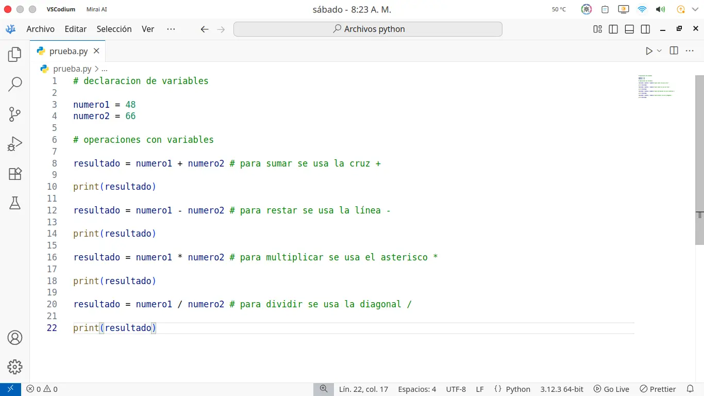Run the Python file with play button
Viewport: 704px width, 396px height.
coord(649,51)
